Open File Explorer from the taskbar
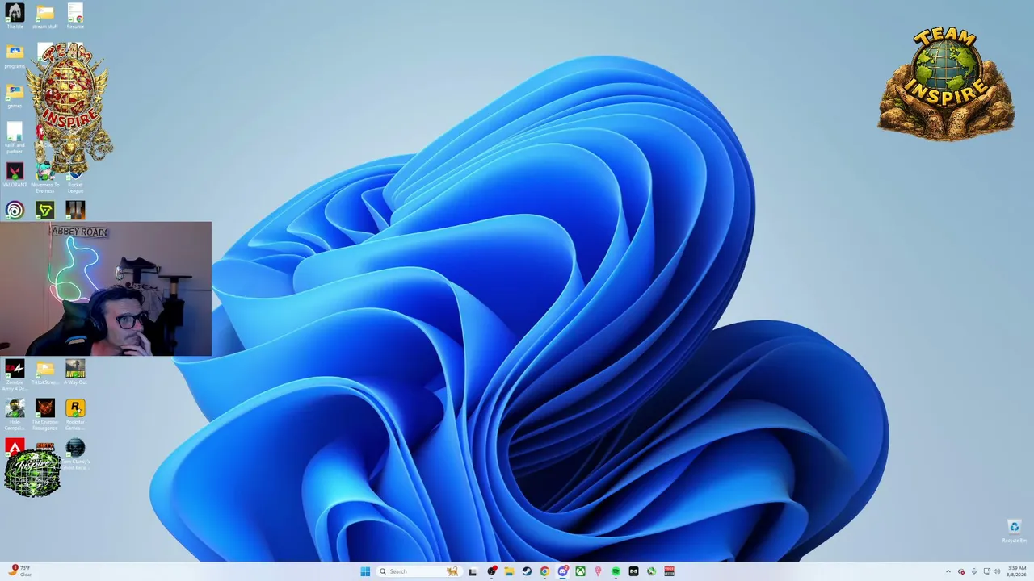 coord(509,571)
